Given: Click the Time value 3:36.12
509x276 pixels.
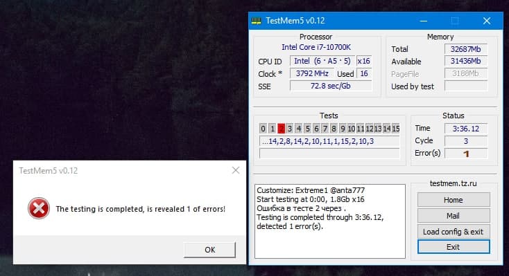Looking at the screenshot, I should [x=466, y=129].
